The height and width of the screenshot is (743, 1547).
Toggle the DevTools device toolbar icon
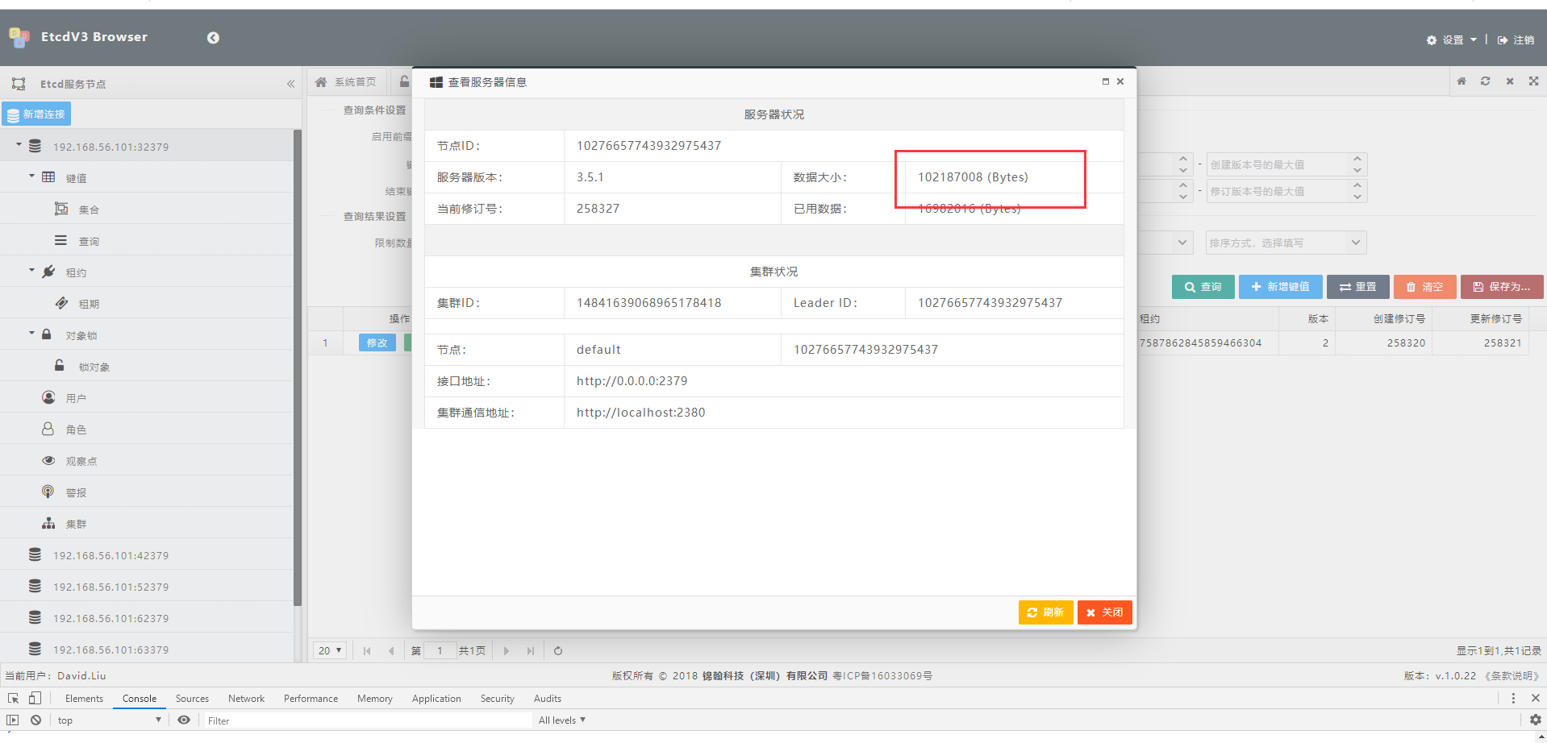[35, 699]
